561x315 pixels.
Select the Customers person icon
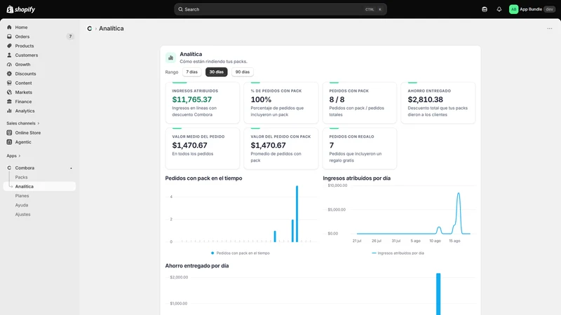[9, 55]
